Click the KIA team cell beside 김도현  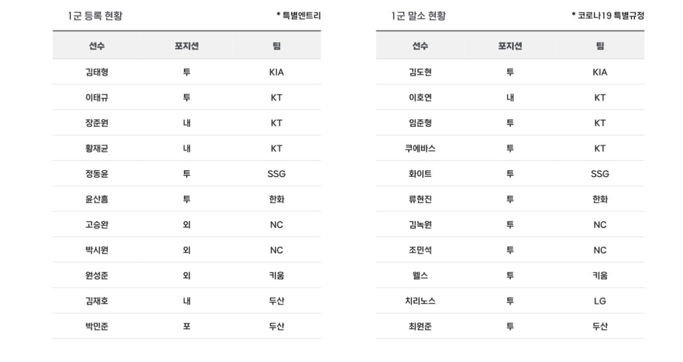click(x=600, y=72)
